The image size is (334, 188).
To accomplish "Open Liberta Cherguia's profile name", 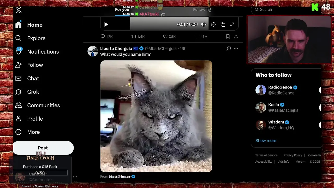I will [x=116, y=49].
